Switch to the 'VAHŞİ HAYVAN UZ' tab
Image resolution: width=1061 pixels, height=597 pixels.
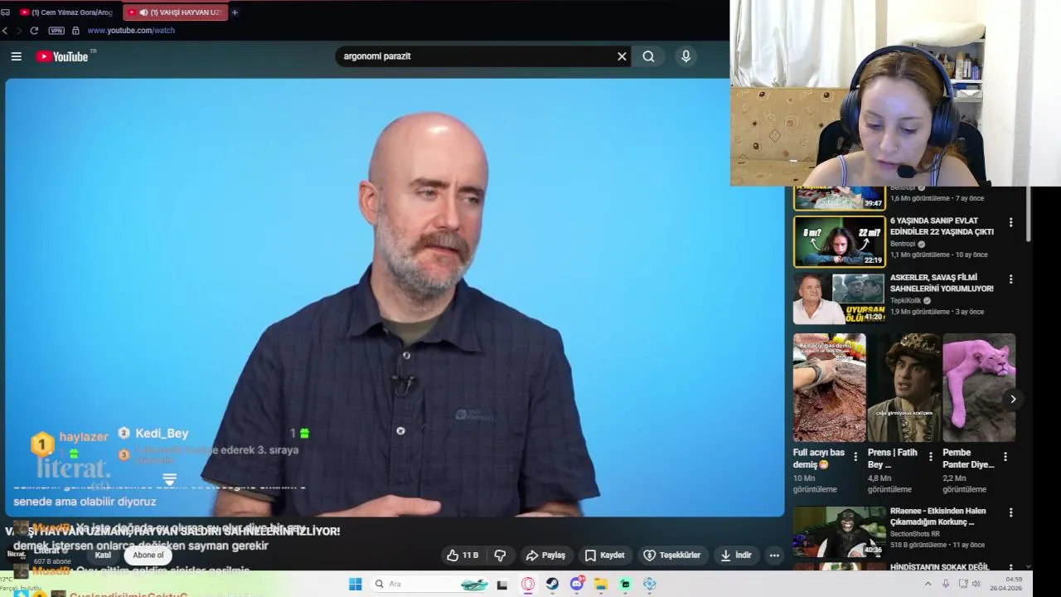175,12
